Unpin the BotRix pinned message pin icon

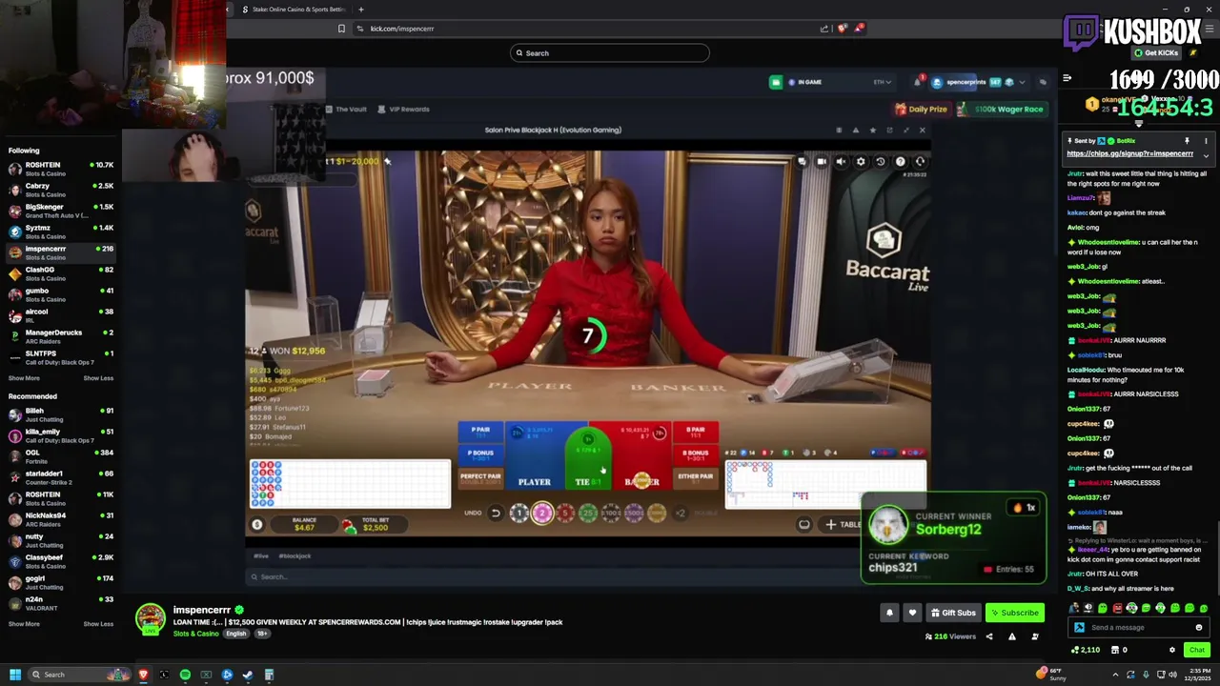[1187, 141]
